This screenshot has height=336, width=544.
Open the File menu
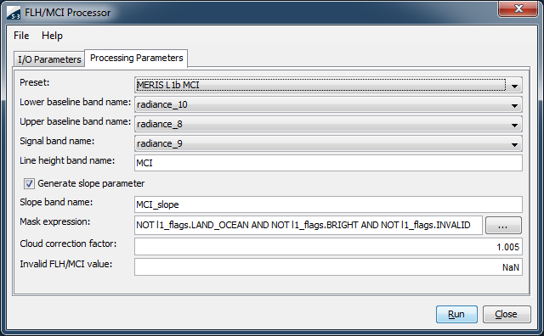click(x=21, y=36)
